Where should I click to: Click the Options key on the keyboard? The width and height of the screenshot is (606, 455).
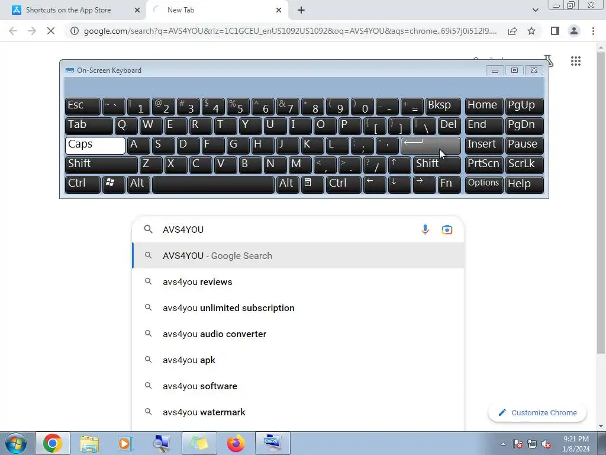click(484, 184)
